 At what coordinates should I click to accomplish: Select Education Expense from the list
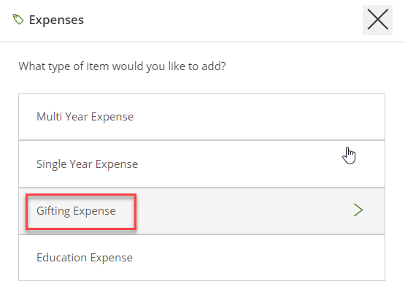pos(201,258)
